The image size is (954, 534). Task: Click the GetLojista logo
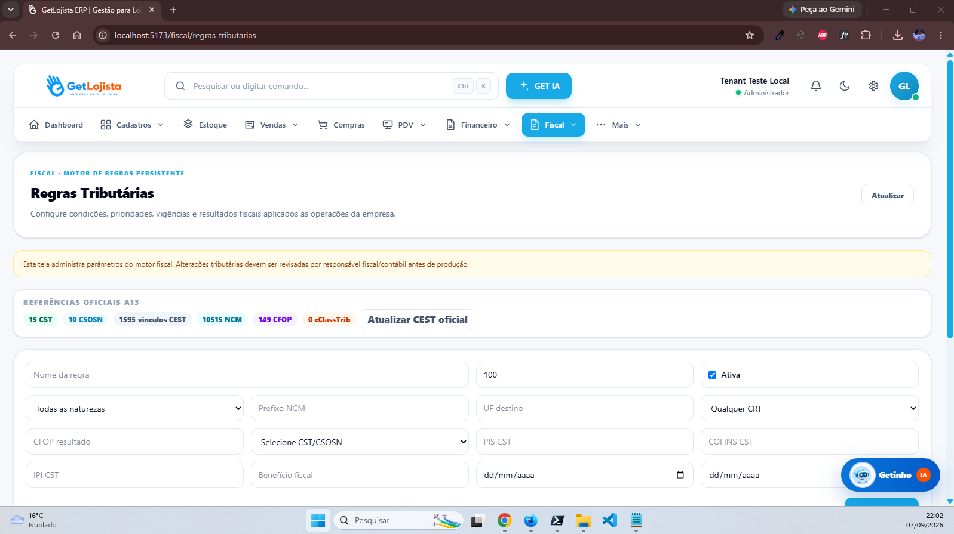click(x=84, y=86)
